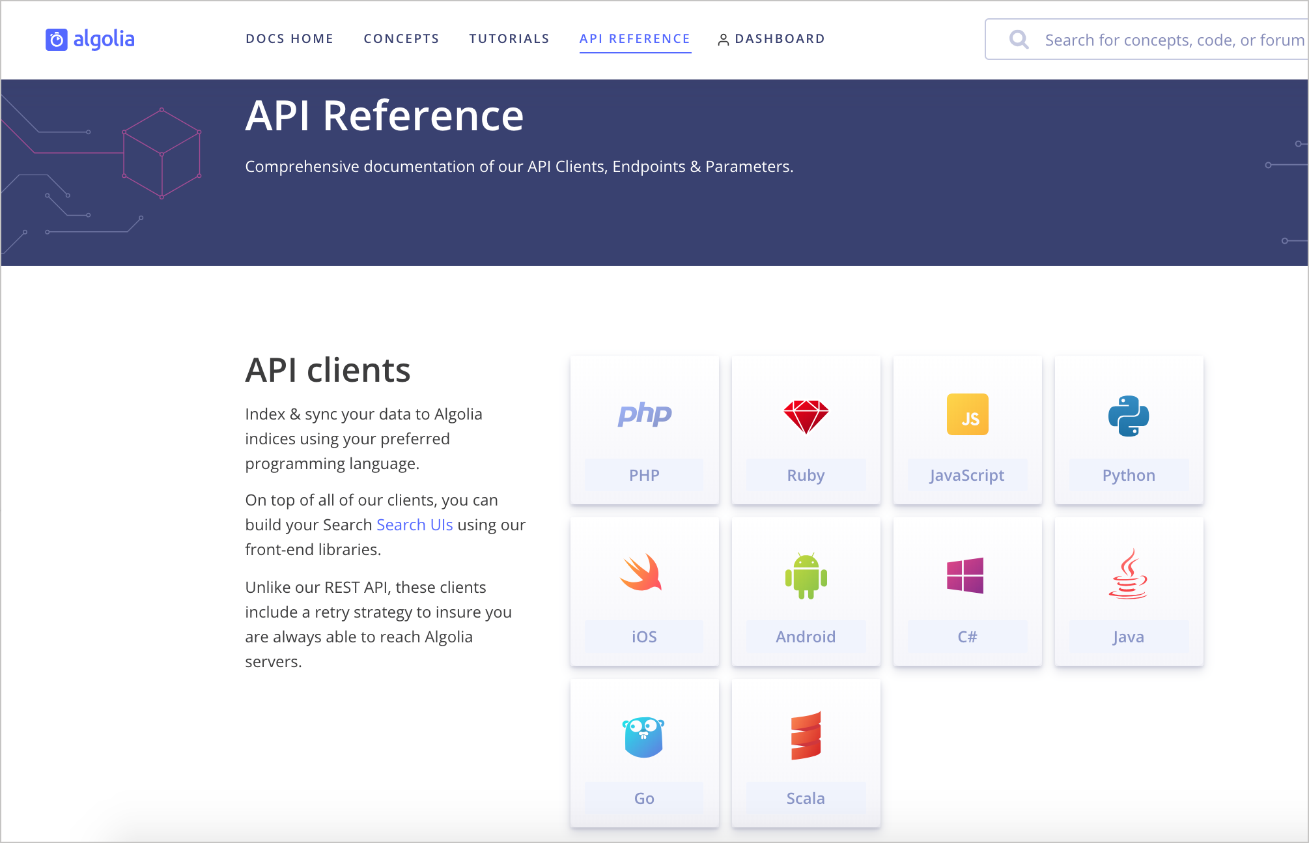
Task: Click the PHP logo icon
Action: point(645,414)
